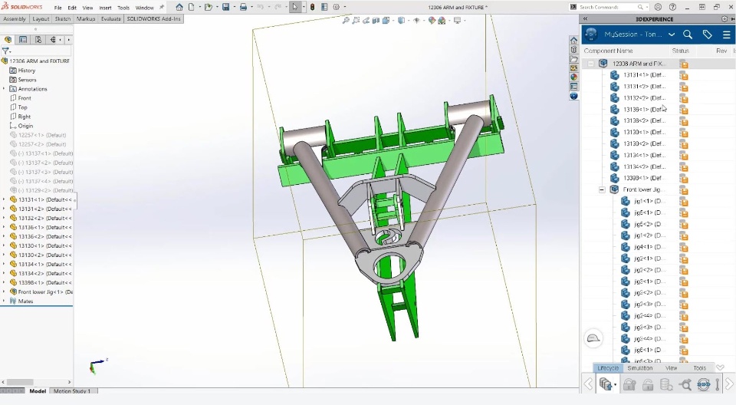
Task: Switch to the Simulation tab in the 3DEXPERIENCE panel
Action: pos(639,368)
